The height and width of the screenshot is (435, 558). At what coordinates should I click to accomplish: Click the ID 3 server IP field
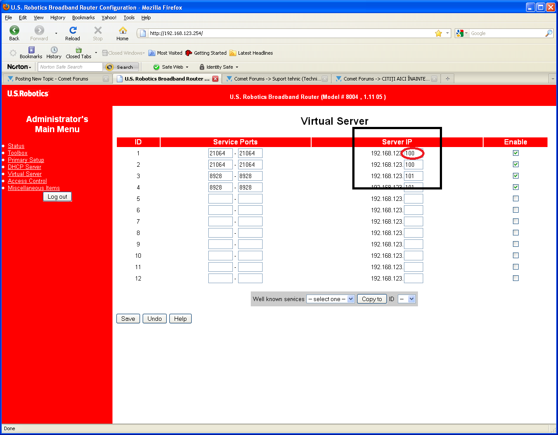(414, 176)
